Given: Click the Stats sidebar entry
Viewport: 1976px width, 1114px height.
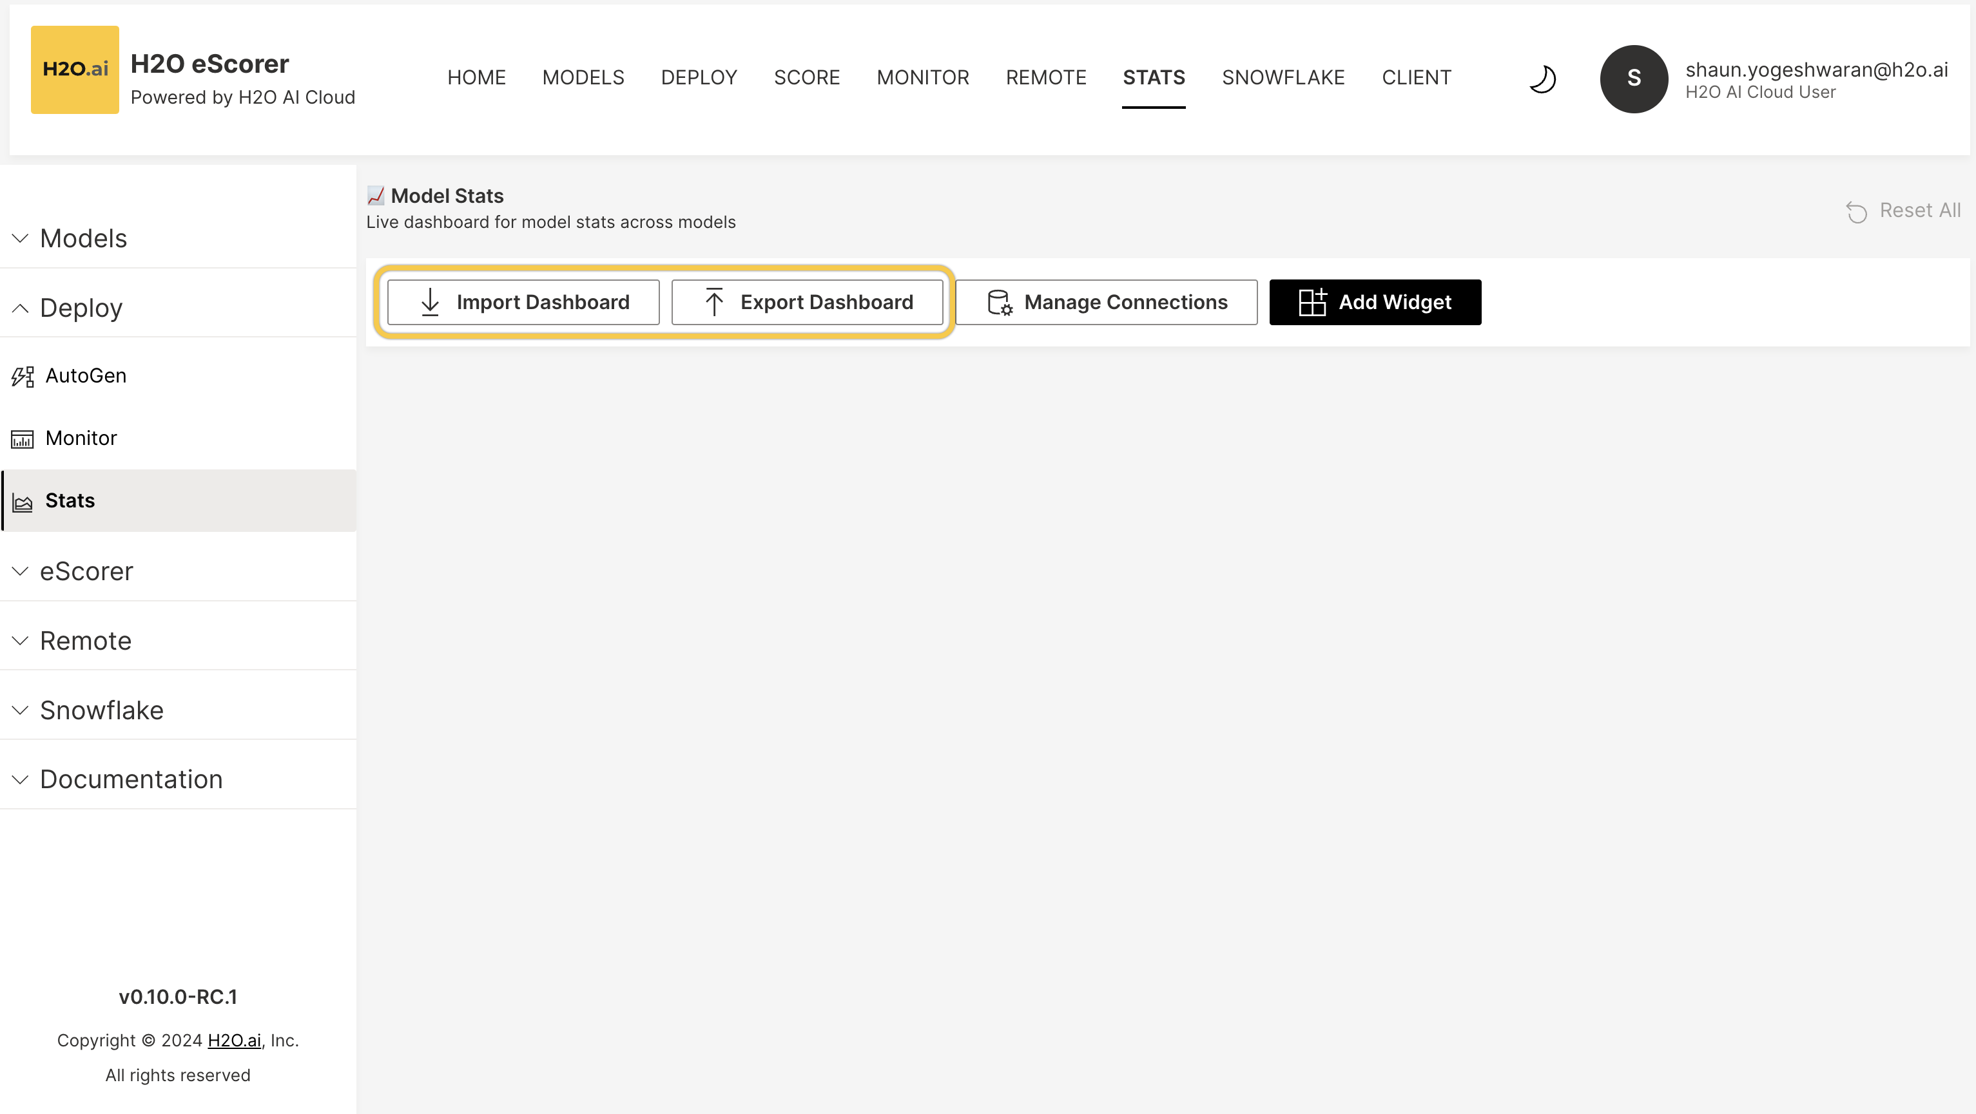Looking at the screenshot, I should pyautogui.click(x=69, y=500).
